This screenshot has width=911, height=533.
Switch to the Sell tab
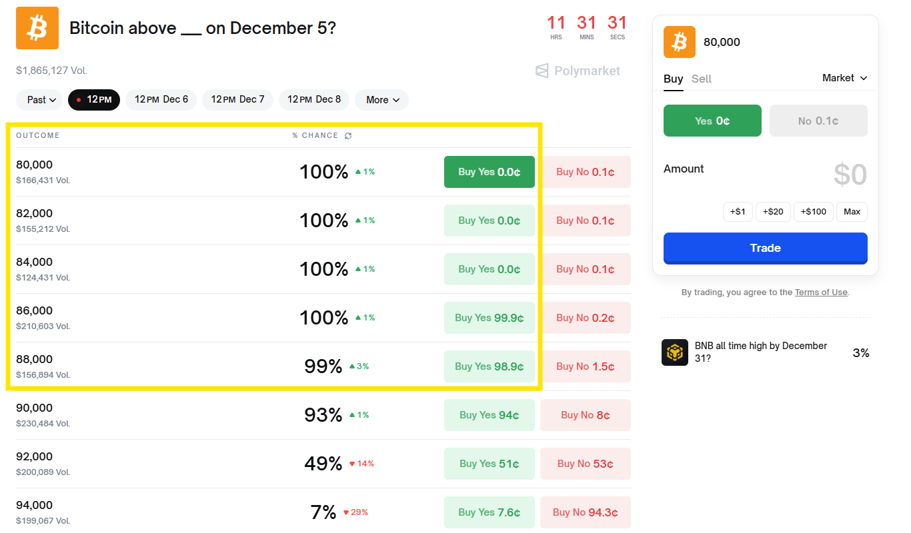701,78
